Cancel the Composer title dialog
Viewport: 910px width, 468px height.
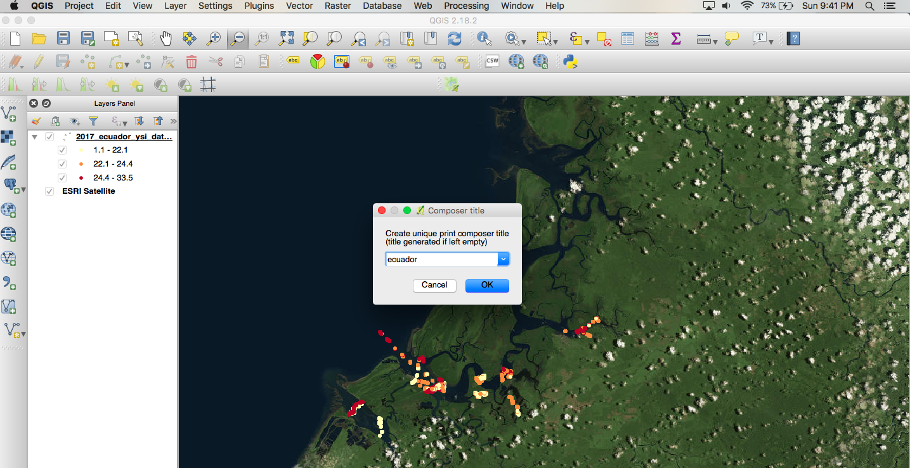click(434, 285)
